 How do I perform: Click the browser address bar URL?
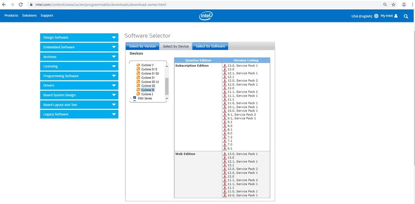(x=101, y=5)
